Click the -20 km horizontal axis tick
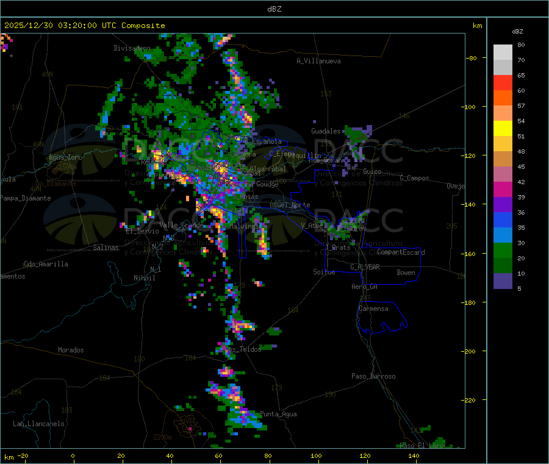 point(23,456)
